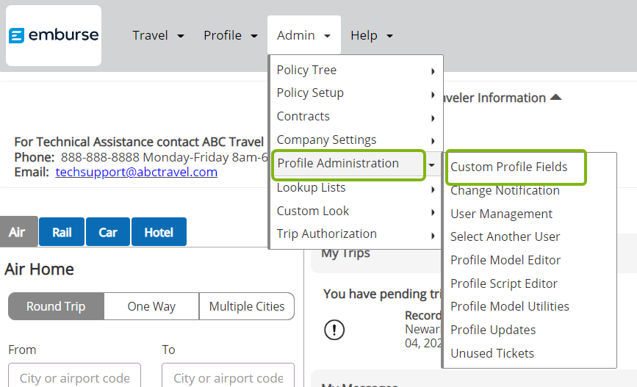Choose Select Another User
Image resolution: width=637 pixels, height=387 pixels.
505,236
